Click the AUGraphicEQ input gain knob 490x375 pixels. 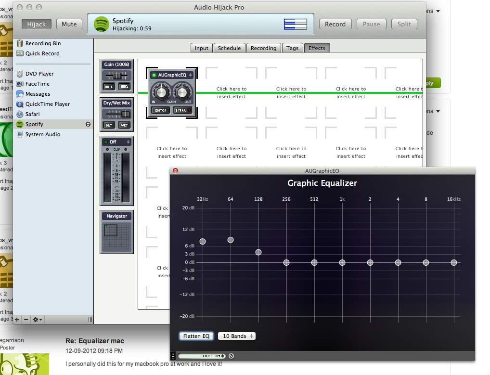[x=161, y=92]
